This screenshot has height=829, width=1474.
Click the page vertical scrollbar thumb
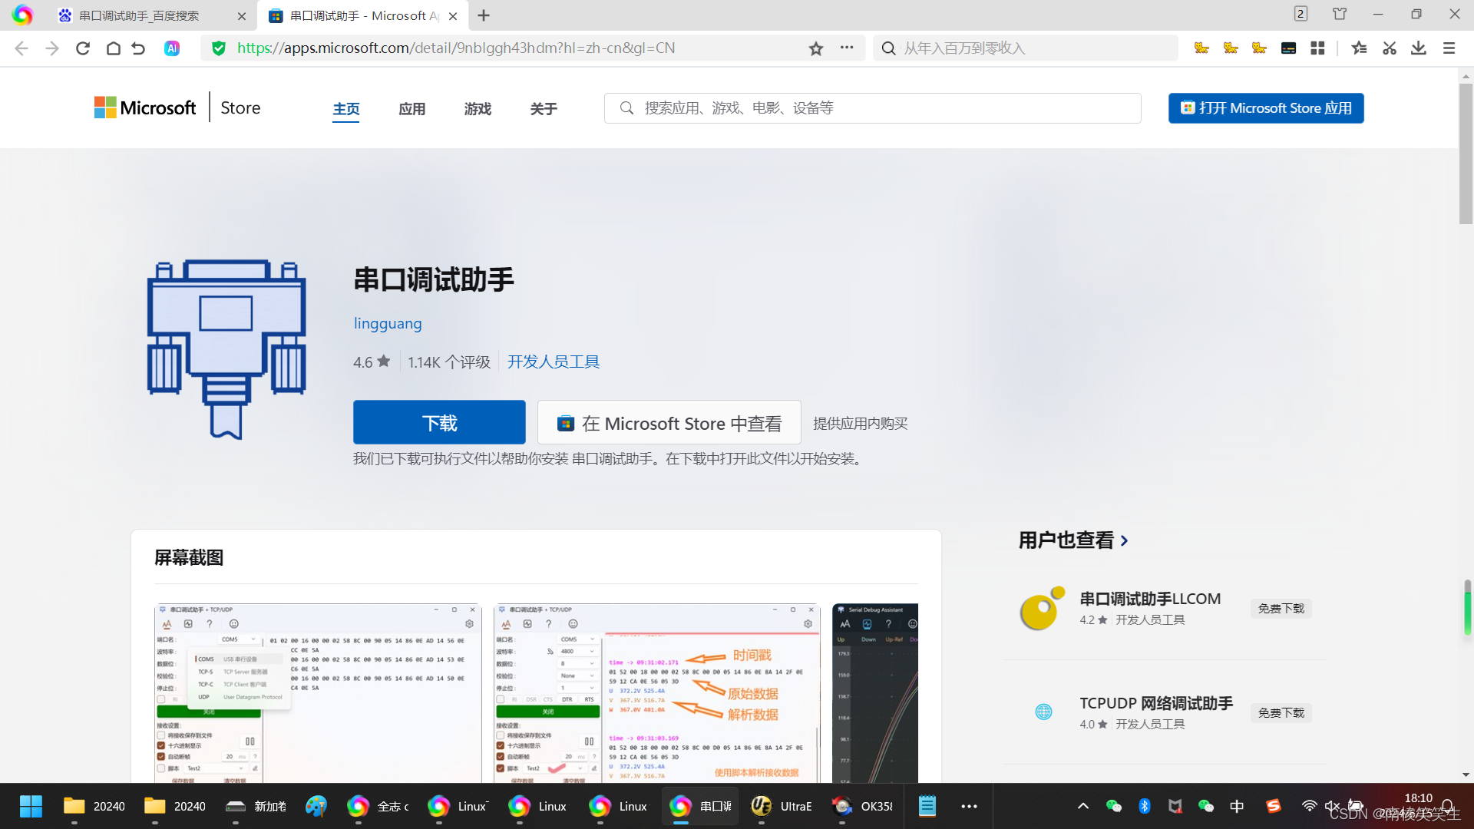click(1466, 154)
